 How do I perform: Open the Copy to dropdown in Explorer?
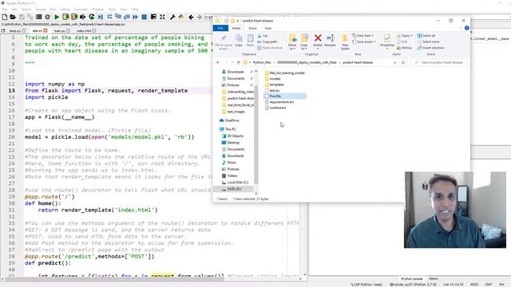tap(304, 42)
